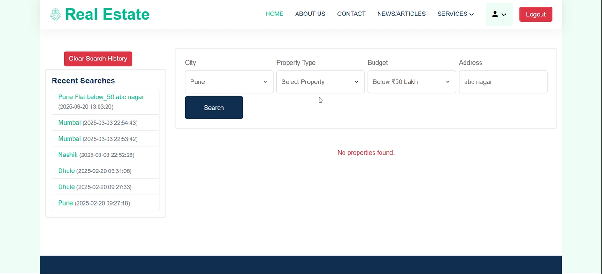
Task: Go to the CONTACT section
Action: tap(351, 14)
